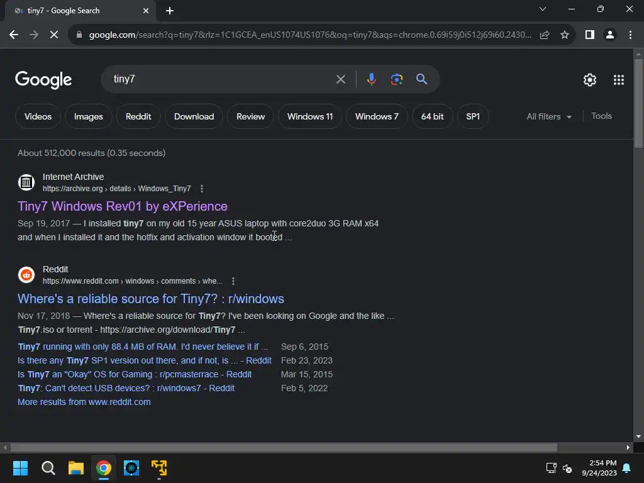
Task: Go back using the browser back arrow
Action: point(14,35)
